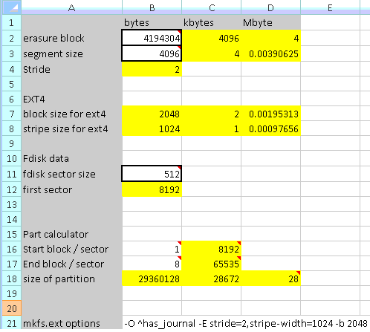Click the mkfs options string cell
The height and width of the screenshot is (332, 370).
(246, 323)
